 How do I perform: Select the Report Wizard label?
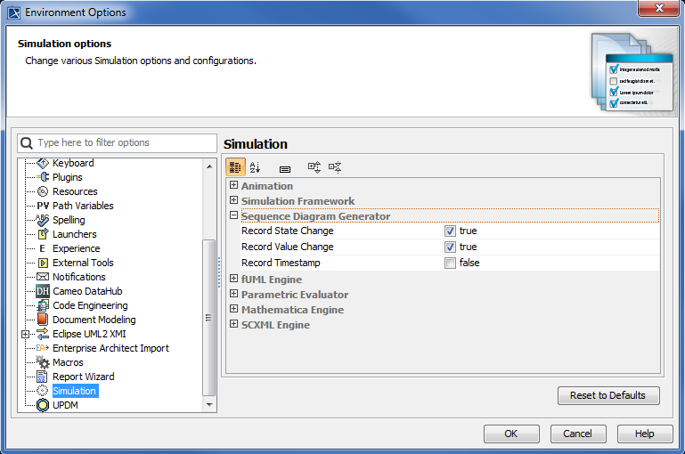point(84,377)
